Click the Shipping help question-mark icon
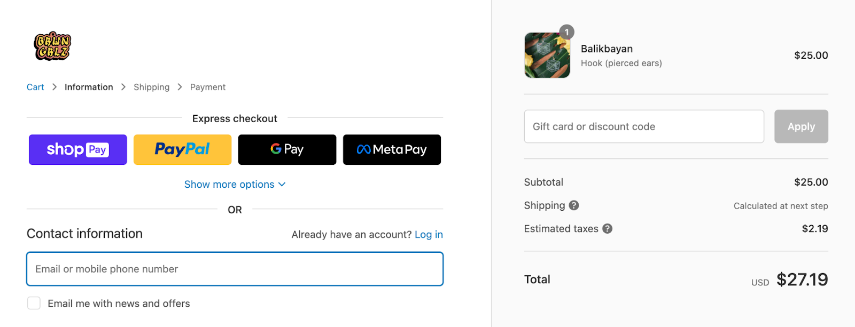Image resolution: width=855 pixels, height=327 pixels. (x=574, y=205)
